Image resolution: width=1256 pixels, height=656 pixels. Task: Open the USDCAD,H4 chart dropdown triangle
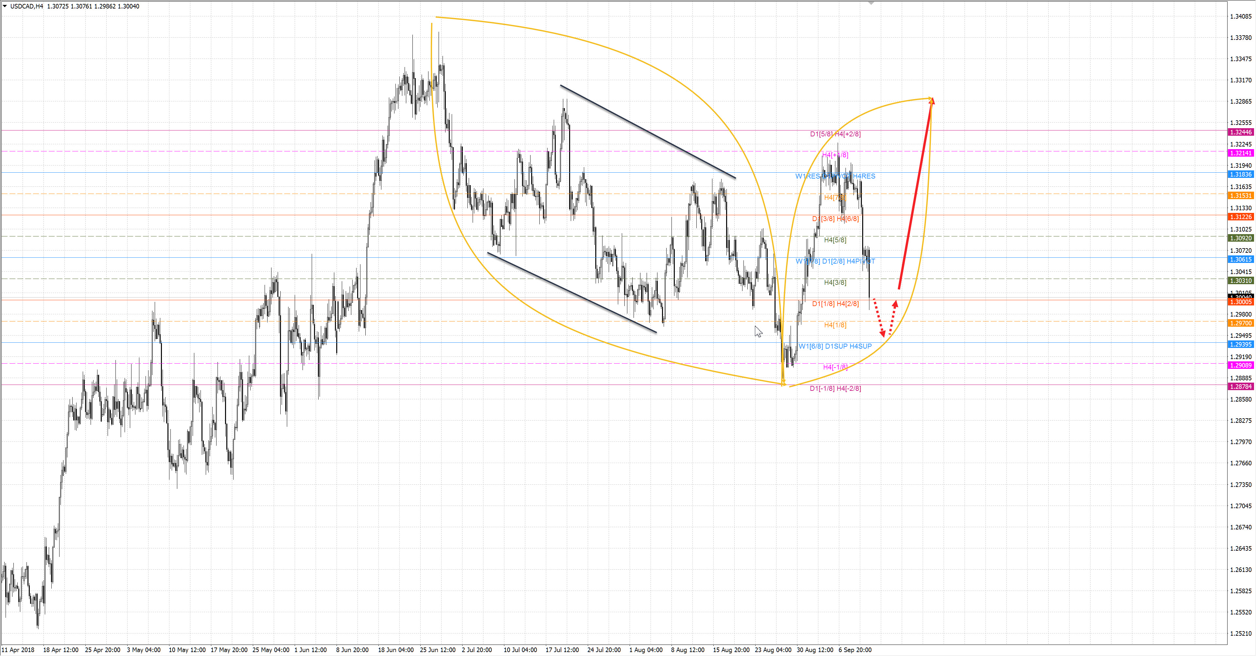click(5, 6)
